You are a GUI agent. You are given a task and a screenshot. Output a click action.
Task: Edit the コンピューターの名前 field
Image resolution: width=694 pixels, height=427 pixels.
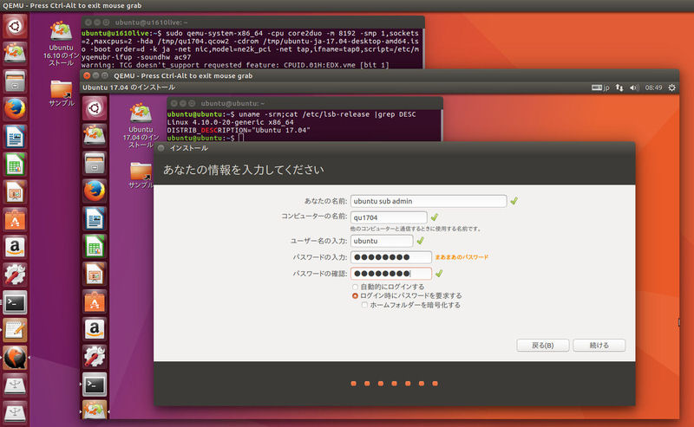(x=389, y=217)
